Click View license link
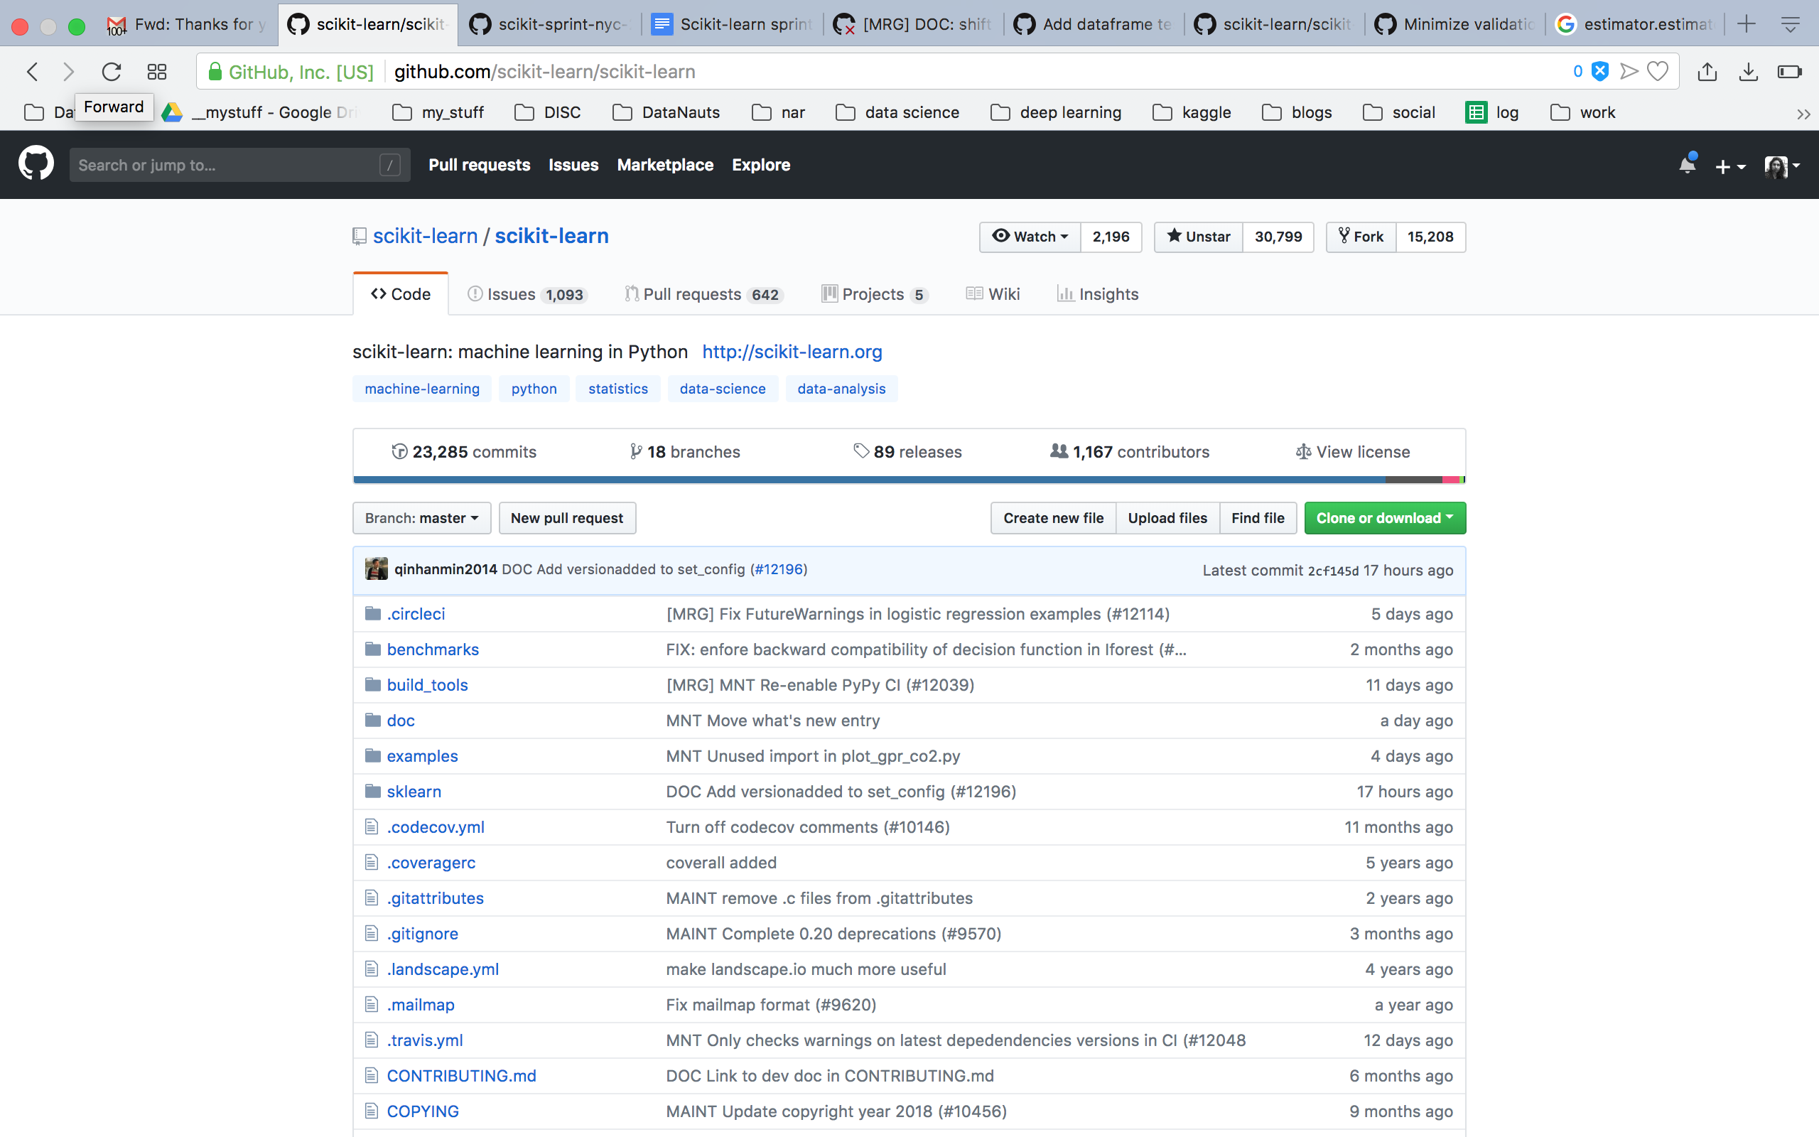Image resolution: width=1819 pixels, height=1137 pixels. [x=1353, y=452]
